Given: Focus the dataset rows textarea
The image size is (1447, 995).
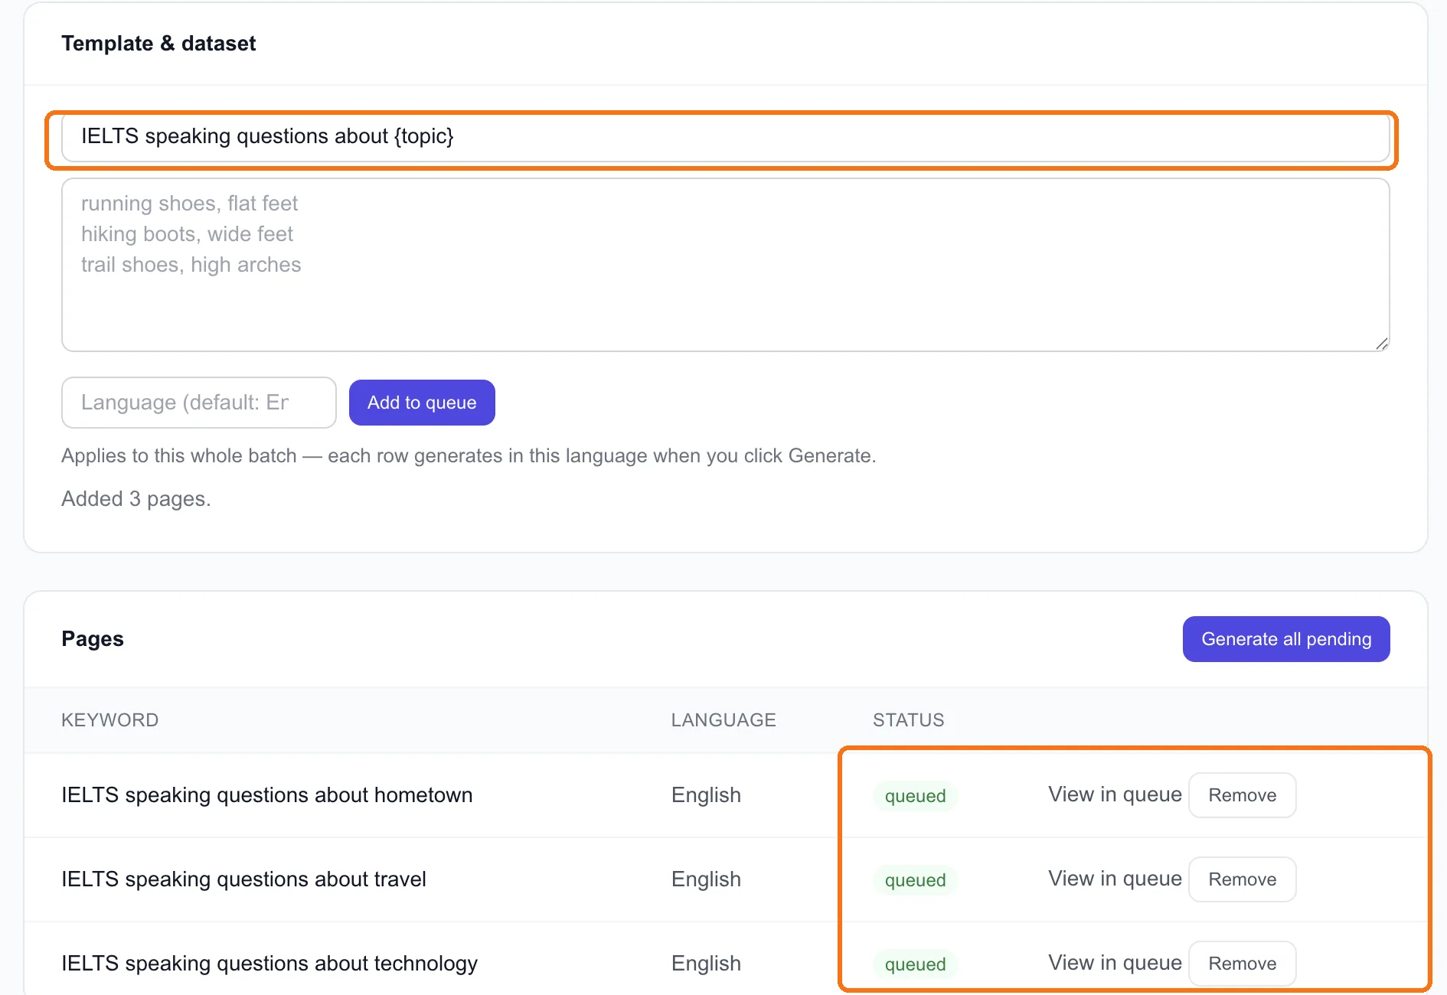Looking at the screenshot, I should (725, 265).
